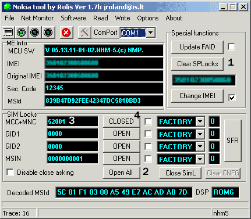
Task: Open the File menu
Action: click(x=9, y=18)
